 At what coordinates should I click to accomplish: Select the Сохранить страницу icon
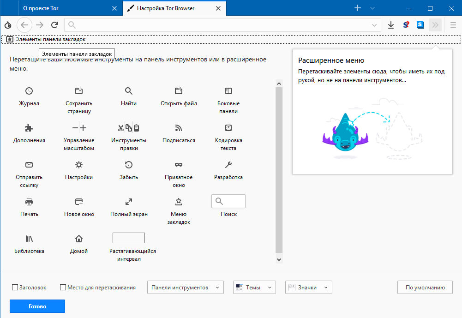tap(78, 91)
